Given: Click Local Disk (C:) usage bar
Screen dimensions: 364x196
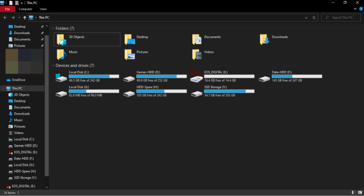Looking at the screenshot, I should pos(94,76).
